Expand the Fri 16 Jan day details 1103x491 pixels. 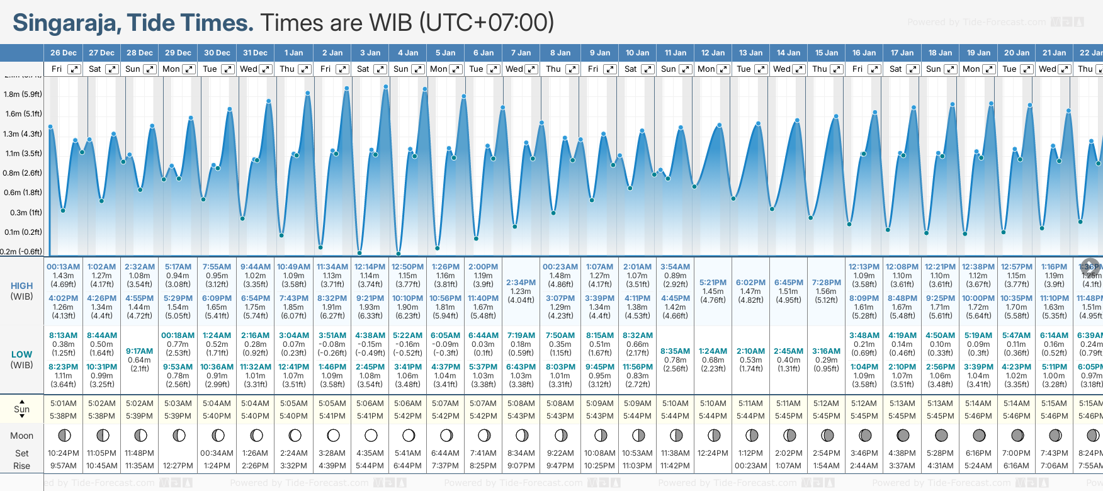874,69
